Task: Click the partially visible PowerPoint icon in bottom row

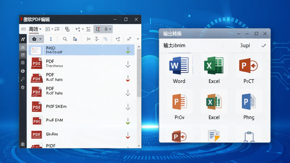Action: (x=179, y=136)
